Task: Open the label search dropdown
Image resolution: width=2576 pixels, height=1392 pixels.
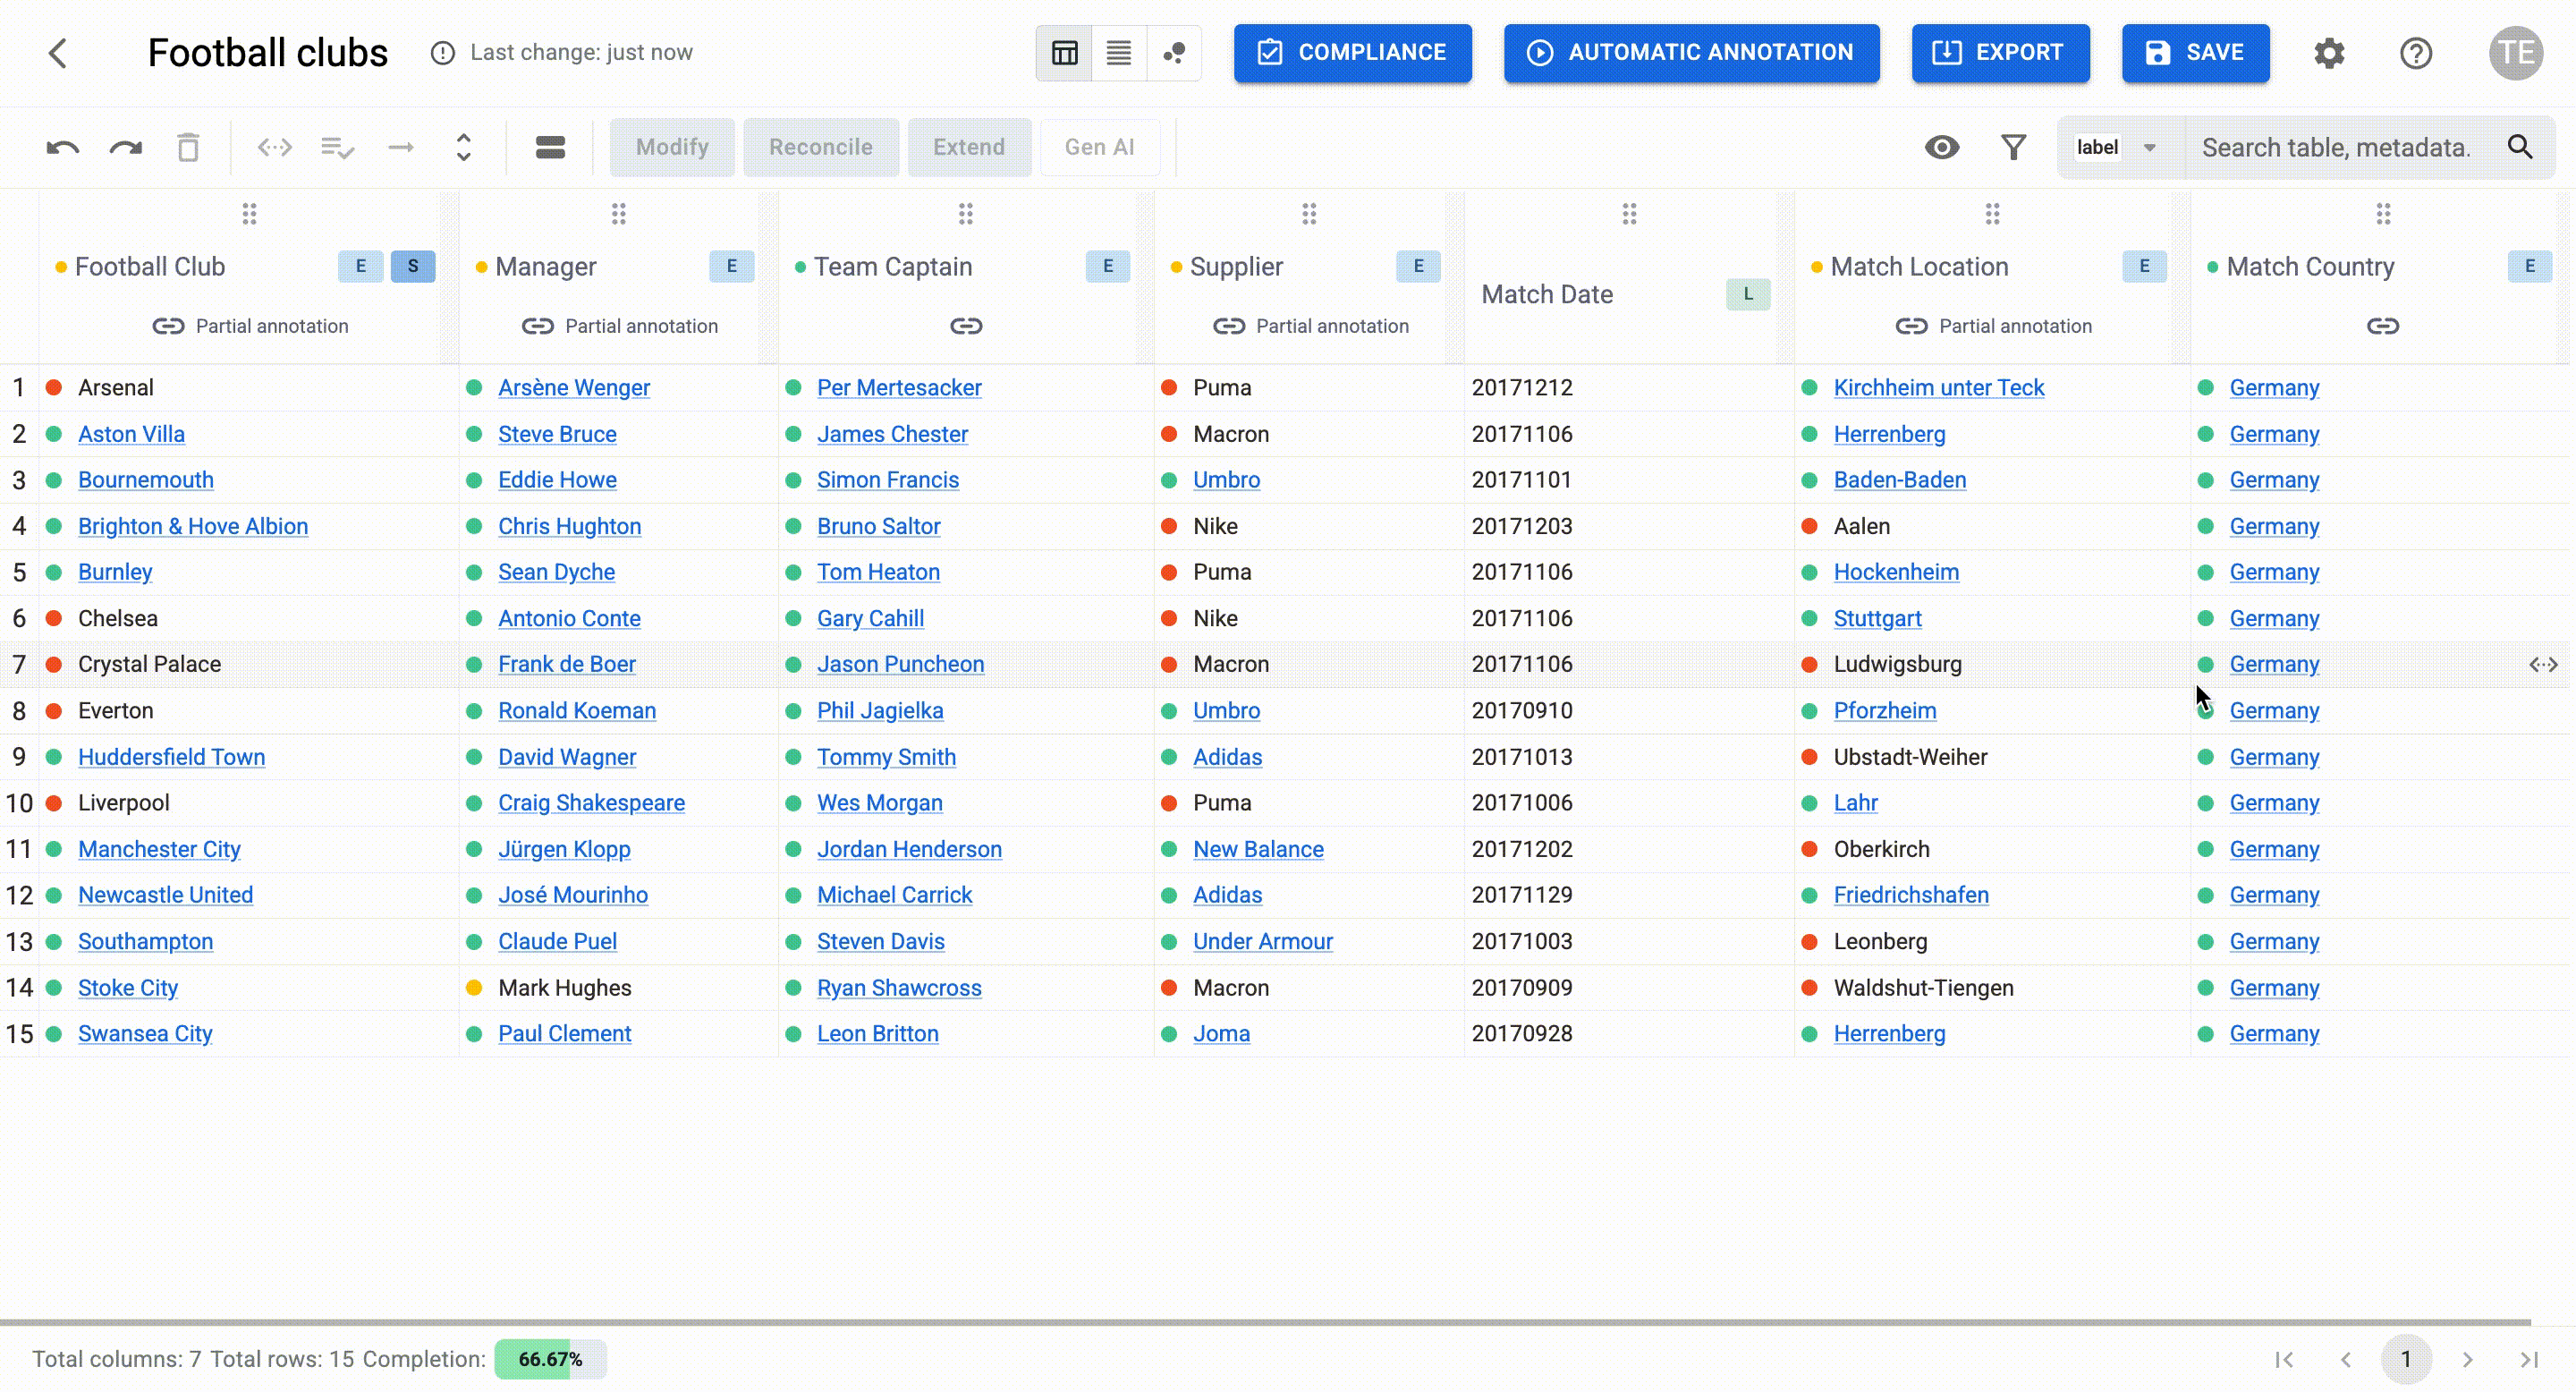Action: (x=2118, y=148)
